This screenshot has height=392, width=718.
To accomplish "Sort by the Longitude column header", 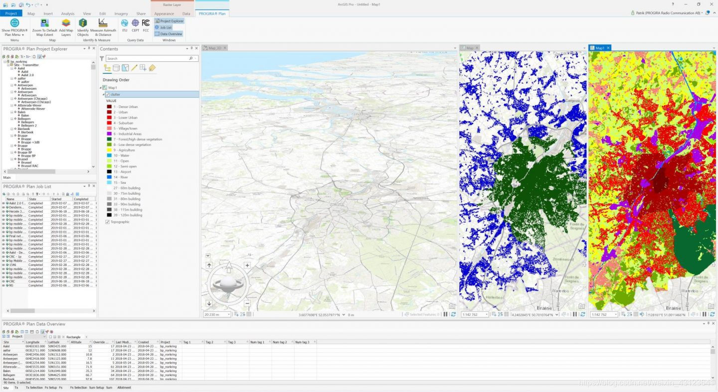I will tap(35, 342).
